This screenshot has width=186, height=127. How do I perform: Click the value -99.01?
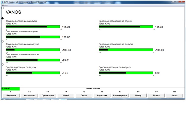(x=66, y=60)
